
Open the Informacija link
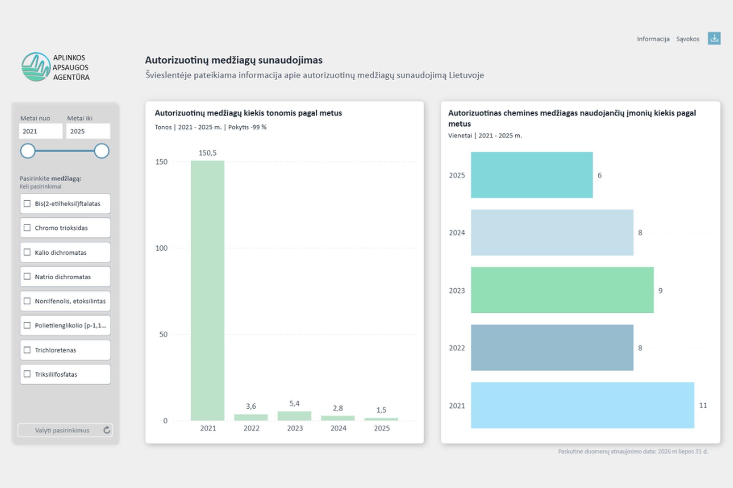(x=653, y=39)
